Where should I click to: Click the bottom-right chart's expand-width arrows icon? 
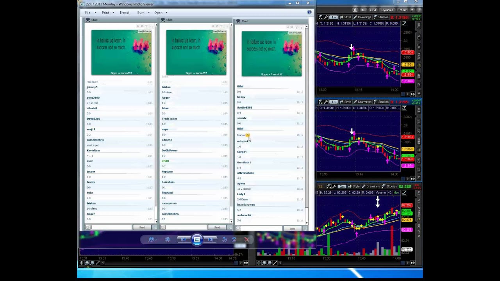413,263
